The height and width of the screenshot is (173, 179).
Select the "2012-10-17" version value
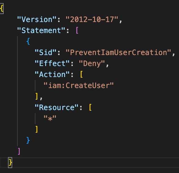(92, 19)
